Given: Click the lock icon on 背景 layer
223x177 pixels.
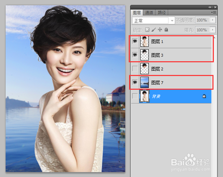Looking at the screenshot, I should [x=204, y=96].
